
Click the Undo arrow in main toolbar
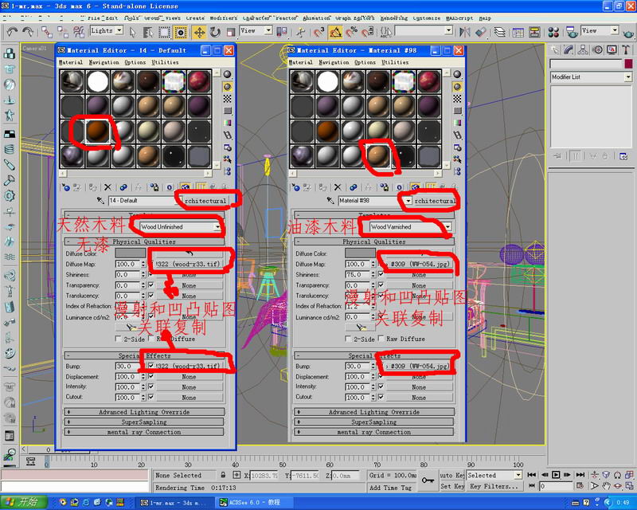click(12, 32)
